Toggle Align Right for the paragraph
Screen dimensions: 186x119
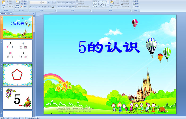[x=64, y=7]
